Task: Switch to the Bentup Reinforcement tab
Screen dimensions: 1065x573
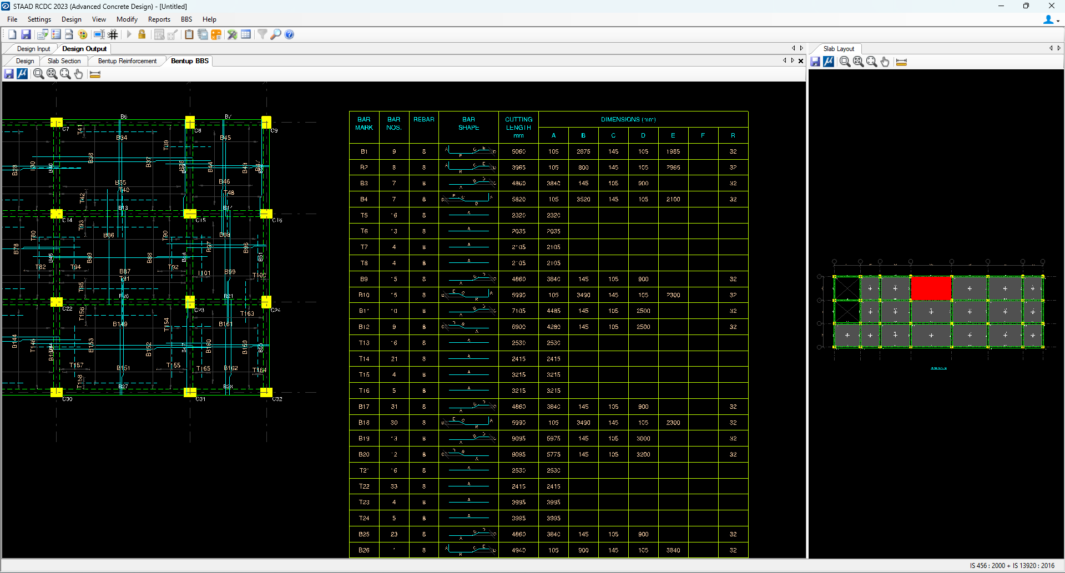Action: tap(127, 61)
